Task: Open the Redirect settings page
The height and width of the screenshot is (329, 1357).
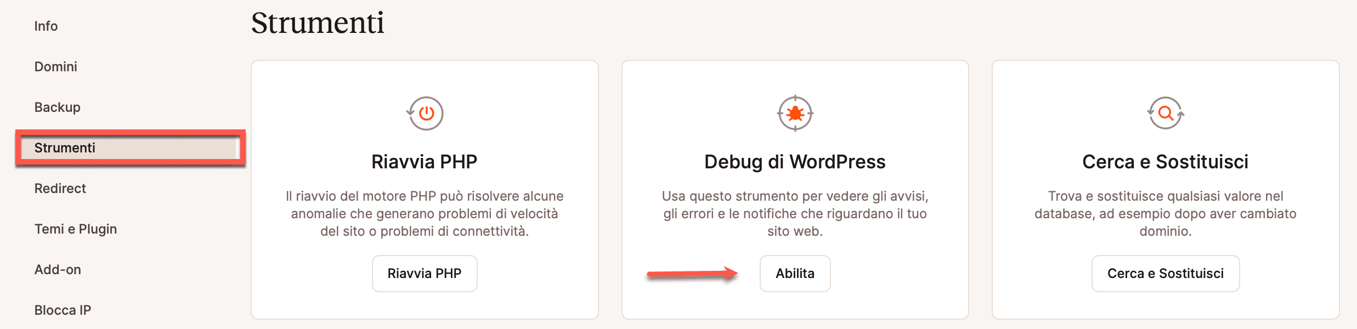Action: coord(60,188)
